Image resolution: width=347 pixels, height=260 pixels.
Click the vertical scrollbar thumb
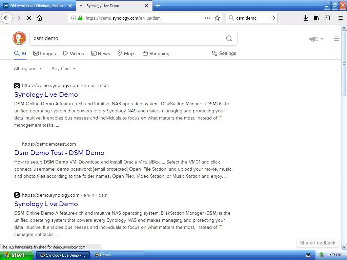pyautogui.click(x=344, y=63)
